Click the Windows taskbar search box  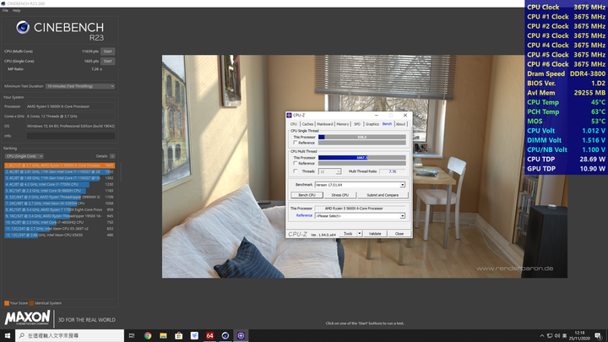click(x=70, y=335)
